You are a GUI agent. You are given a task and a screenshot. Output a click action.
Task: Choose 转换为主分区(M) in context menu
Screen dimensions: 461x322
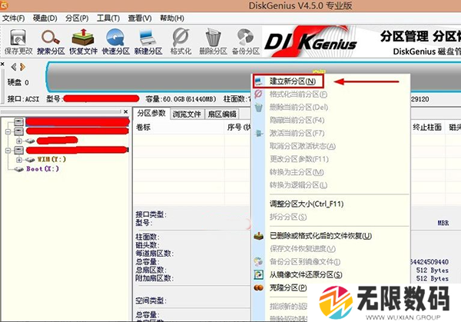[x=297, y=172]
